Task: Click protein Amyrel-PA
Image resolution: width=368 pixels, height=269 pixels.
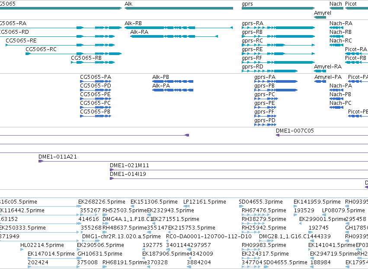Action: point(320,81)
